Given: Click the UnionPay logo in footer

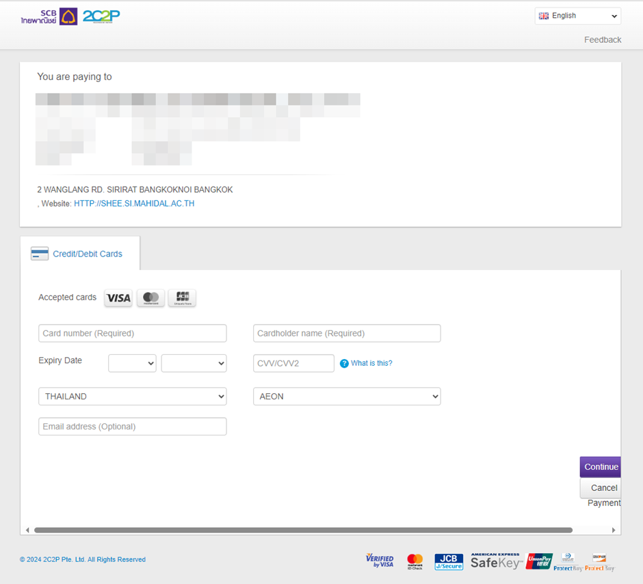Looking at the screenshot, I should (x=539, y=561).
